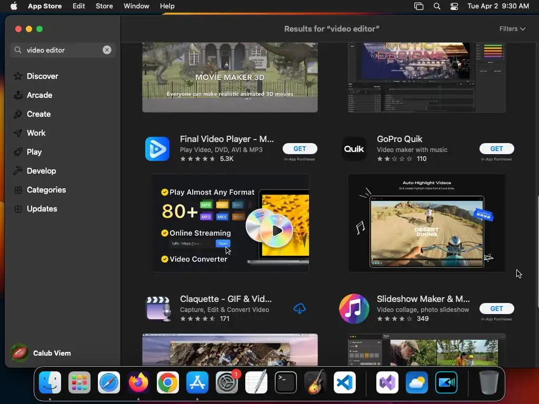Open the Help menu
This screenshot has height=404, width=539.
click(x=167, y=6)
